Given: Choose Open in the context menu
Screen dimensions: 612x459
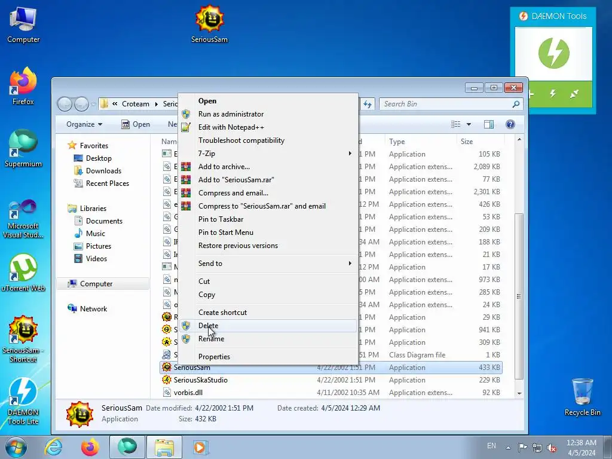Looking at the screenshot, I should 270,100.
